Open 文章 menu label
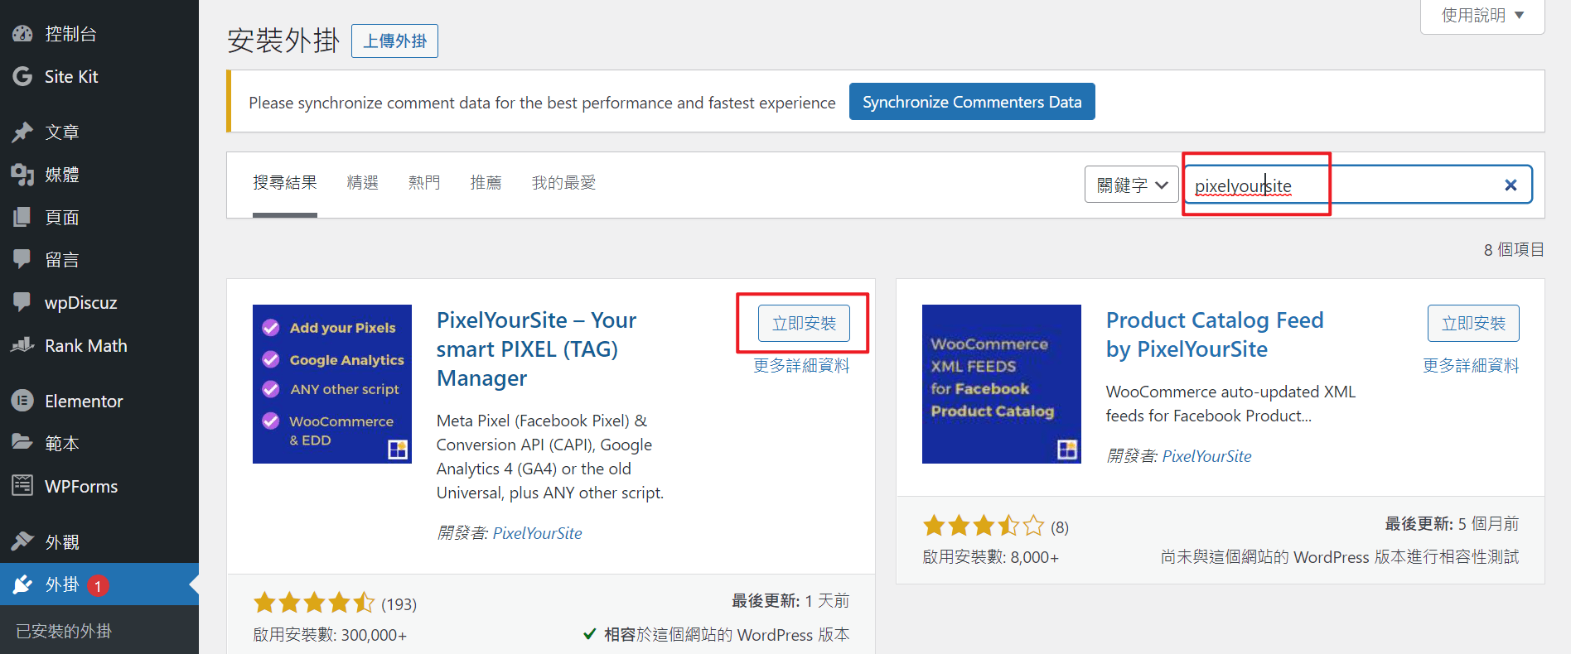 click(x=62, y=132)
